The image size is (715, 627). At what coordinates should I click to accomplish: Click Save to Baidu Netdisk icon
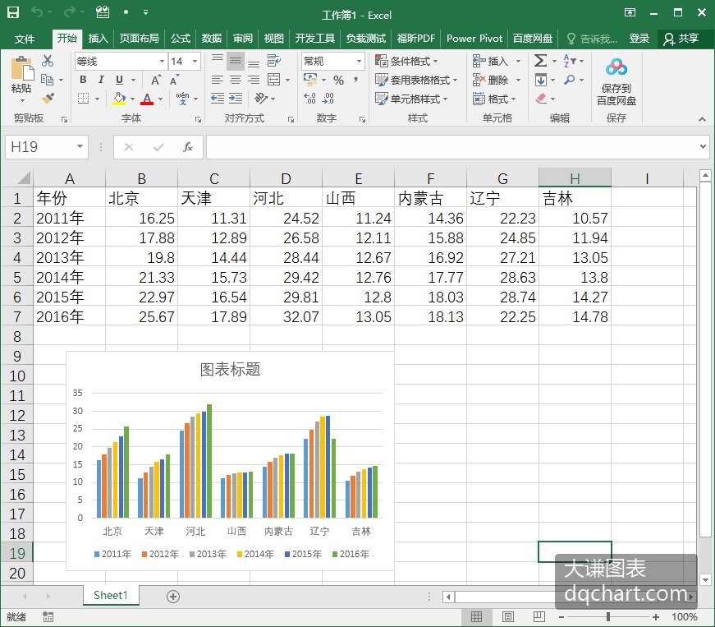coord(616,83)
